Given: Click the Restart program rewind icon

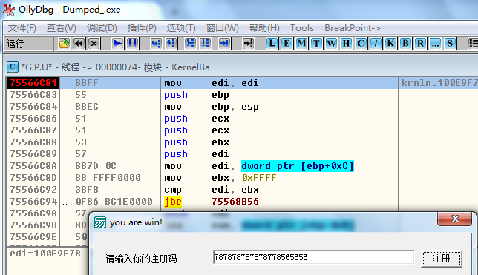Looking at the screenshot, I should (79, 44).
